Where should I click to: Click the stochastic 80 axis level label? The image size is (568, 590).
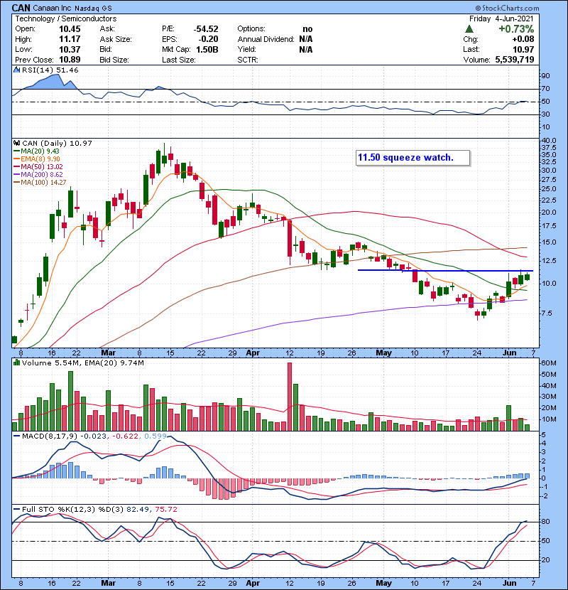click(545, 522)
